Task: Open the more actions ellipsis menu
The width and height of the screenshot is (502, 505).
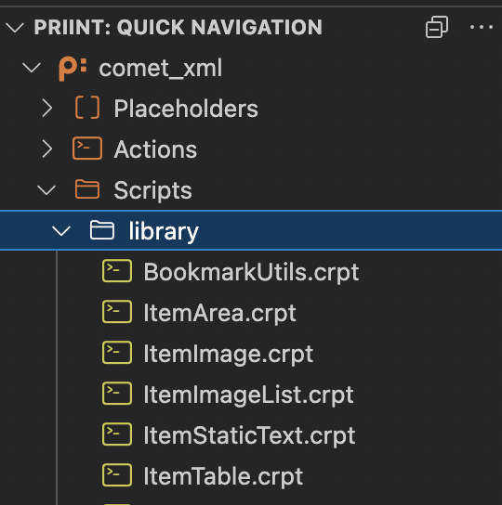Action: (x=482, y=27)
